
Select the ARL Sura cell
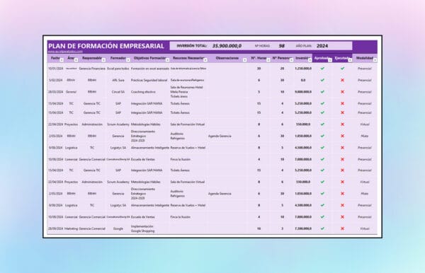pyautogui.click(x=118, y=80)
